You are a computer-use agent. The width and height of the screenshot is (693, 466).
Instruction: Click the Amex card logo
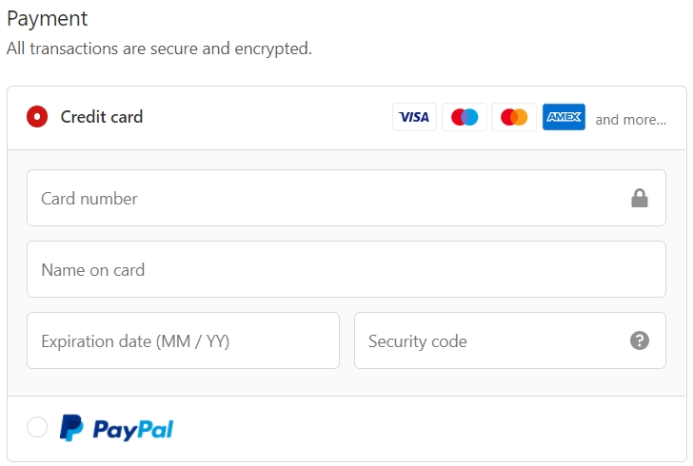pos(564,117)
